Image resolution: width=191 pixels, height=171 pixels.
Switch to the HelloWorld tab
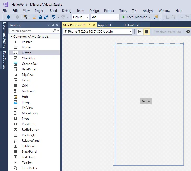tap(131, 25)
